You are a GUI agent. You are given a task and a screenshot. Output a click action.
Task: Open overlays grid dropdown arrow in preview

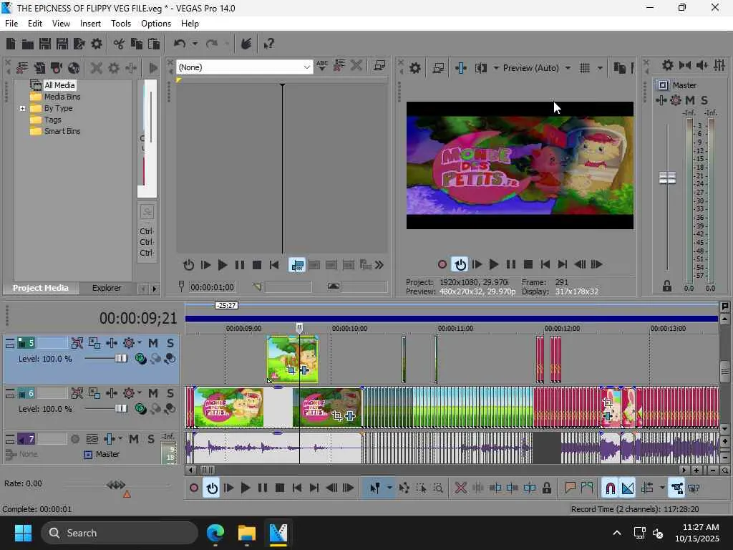[600, 68]
